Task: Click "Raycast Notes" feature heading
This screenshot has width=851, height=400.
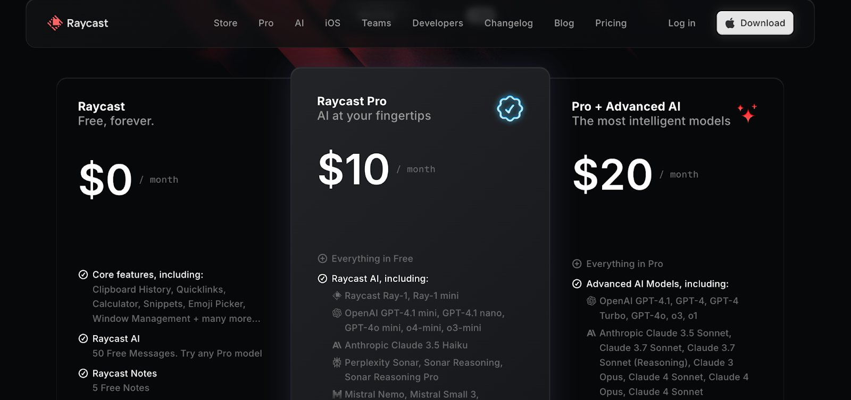Action: (x=124, y=373)
